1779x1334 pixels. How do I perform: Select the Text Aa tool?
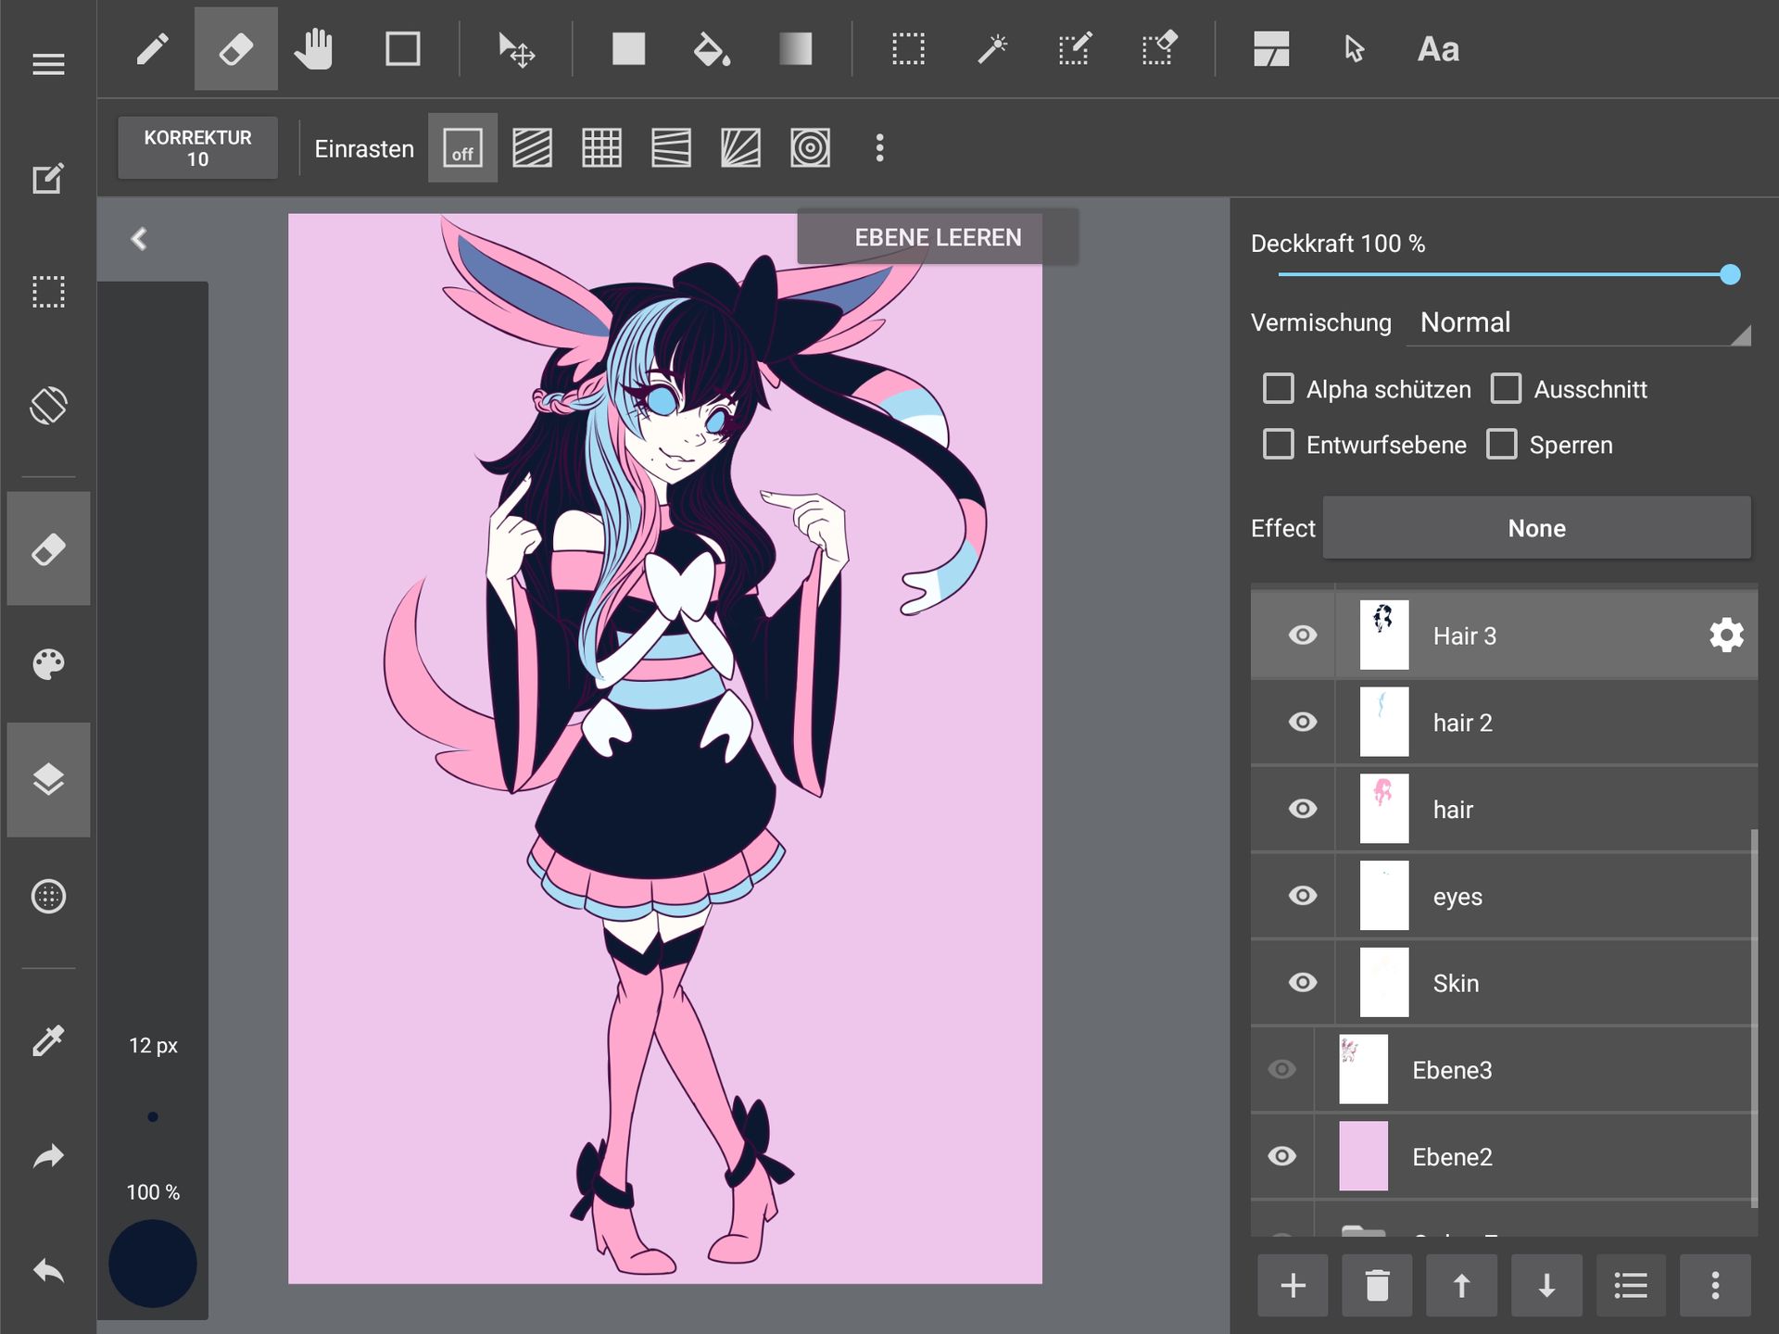[x=1438, y=49]
